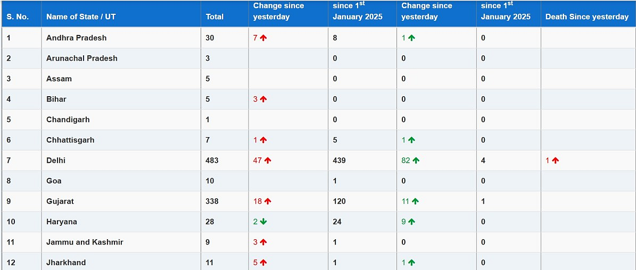Image resolution: width=636 pixels, height=270 pixels.
Task: Click red death arrow in Delhi row
Action: [x=555, y=161]
